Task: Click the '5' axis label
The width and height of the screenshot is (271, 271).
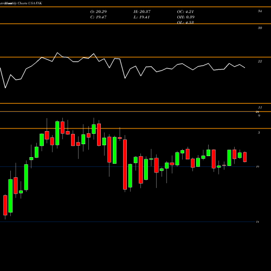Action: [x=259, y=133]
